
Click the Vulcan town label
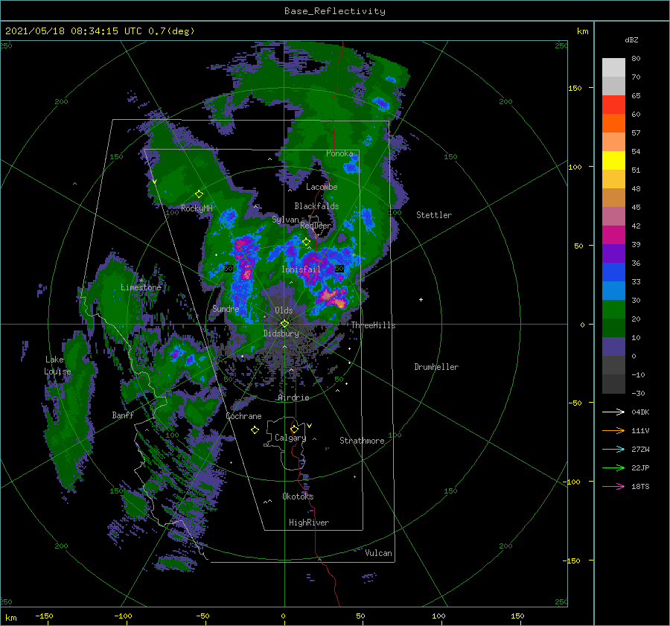379,553
